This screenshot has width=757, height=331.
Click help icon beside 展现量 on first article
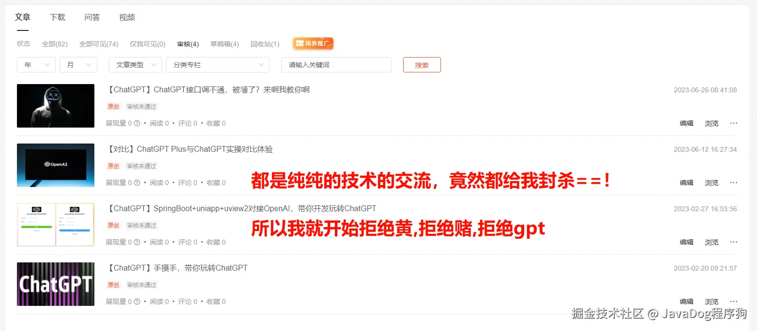(137, 123)
